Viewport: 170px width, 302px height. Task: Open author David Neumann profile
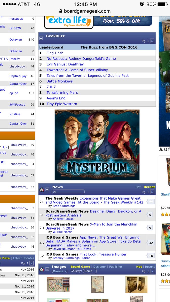point(64,249)
